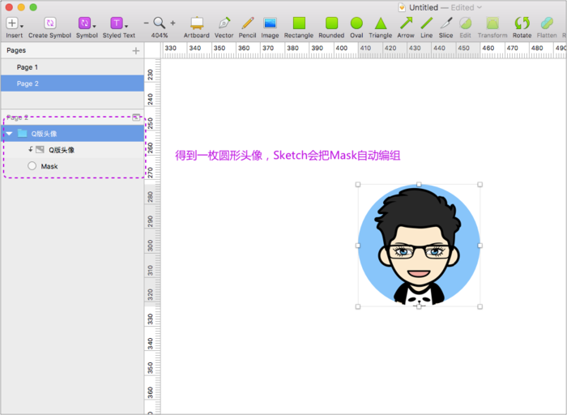567x415 pixels.
Task: Click the bottom-right selection handle
Action: (x=480, y=306)
